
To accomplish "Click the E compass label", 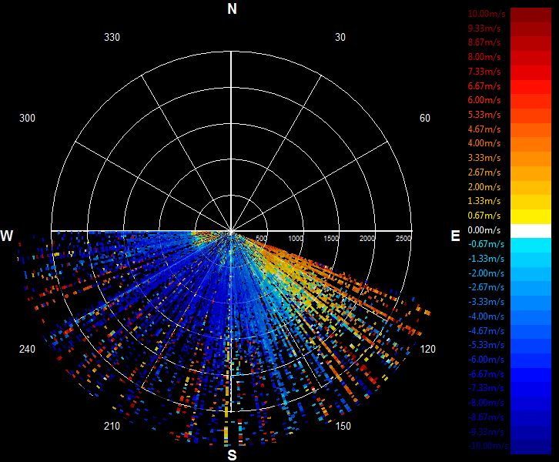I will click(455, 236).
